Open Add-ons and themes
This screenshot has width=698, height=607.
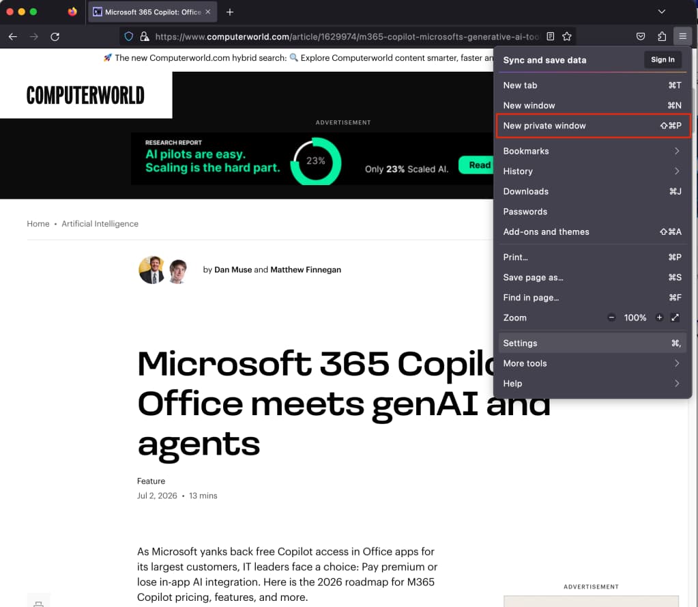pyautogui.click(x=592, y=231)
